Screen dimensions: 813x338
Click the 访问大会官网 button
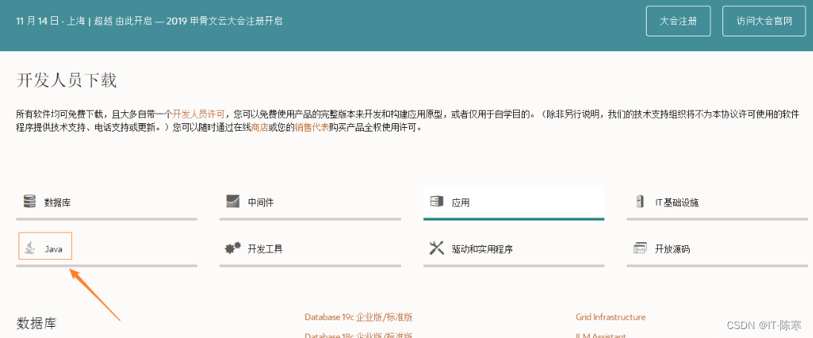pyautogui.click(x=765, y=22)
